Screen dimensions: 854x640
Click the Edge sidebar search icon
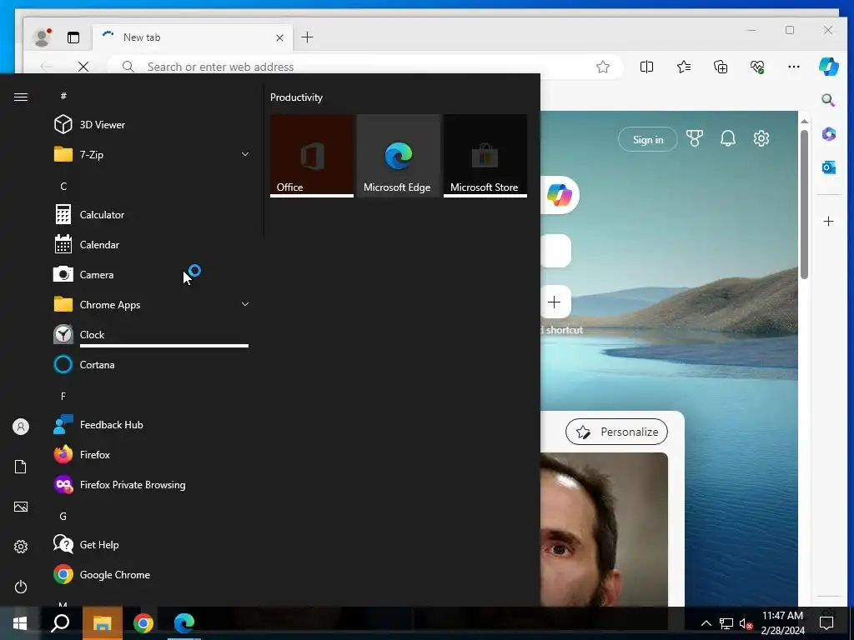click(x=828, y=100)
